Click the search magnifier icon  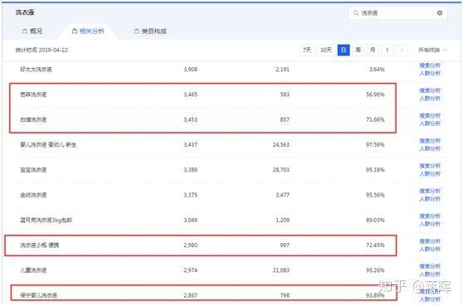click(356, 13)
